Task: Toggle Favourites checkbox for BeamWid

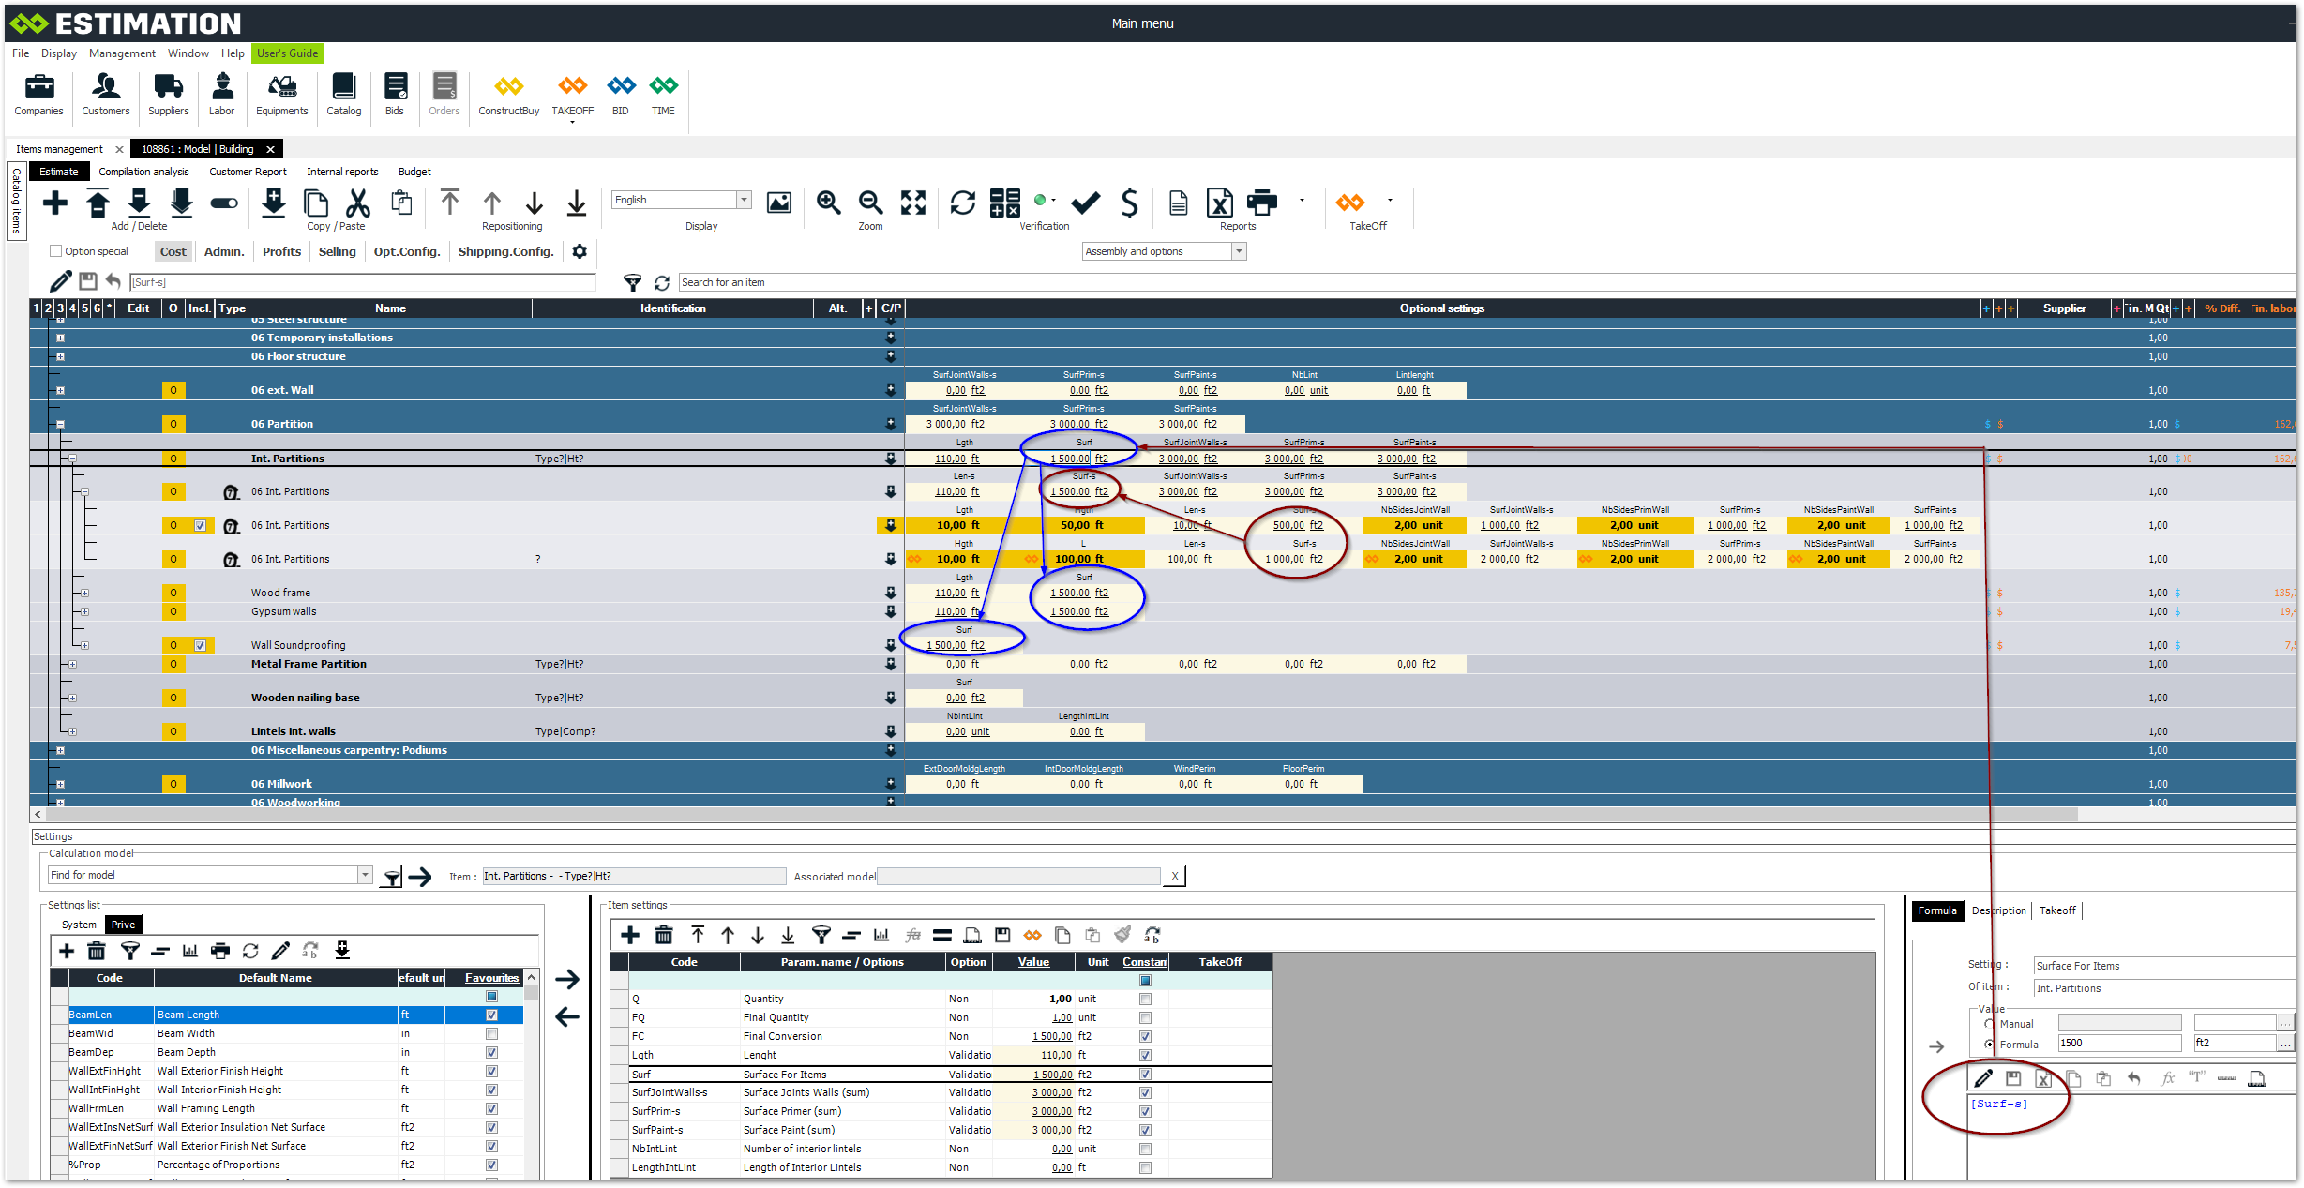Action: (491, 1033)
